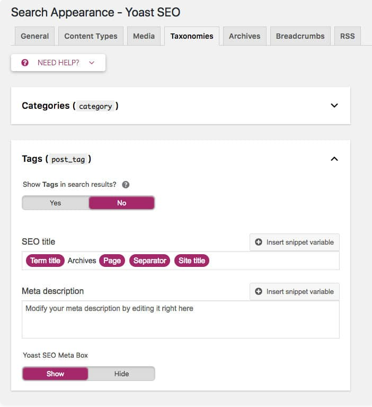
Task: Click the question mark icon beside Need Help
Action: click(x=24, y=63)
